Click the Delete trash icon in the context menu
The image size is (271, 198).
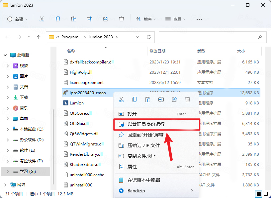pos(188,99)
